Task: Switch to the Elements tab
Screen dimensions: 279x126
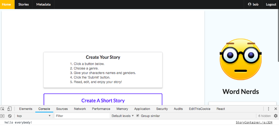Action: (26, 109)
